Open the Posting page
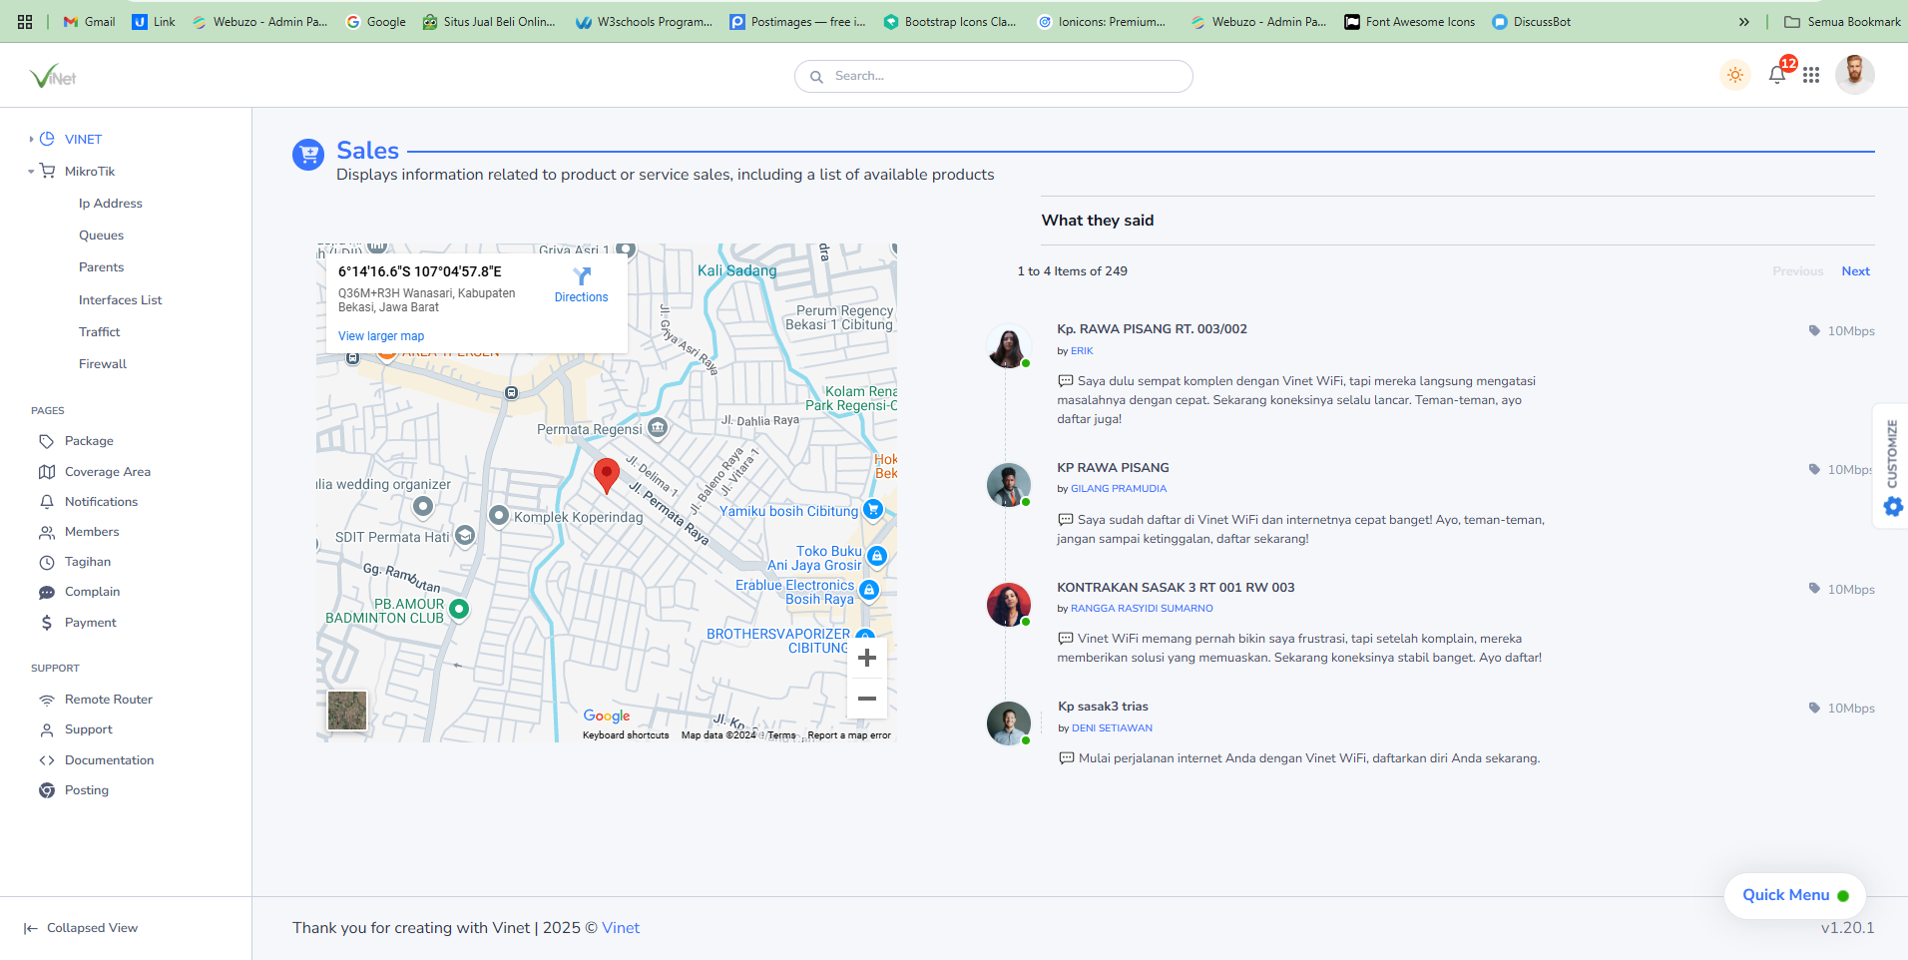Viewport: 1908px width, 960px height. pyautogui.click(x=87, y=790)
